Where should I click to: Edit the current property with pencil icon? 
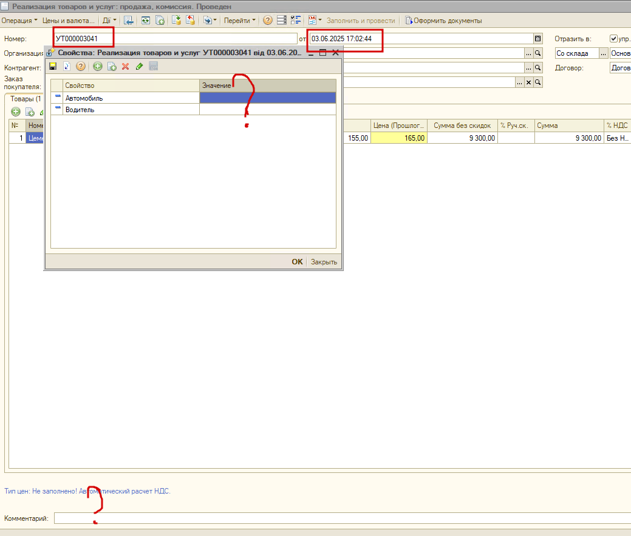[139, 66]
